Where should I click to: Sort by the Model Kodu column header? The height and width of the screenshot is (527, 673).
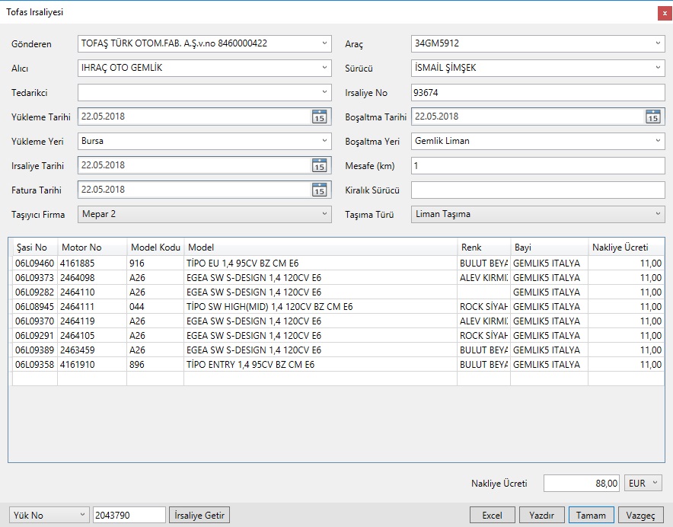coord(155,248)
